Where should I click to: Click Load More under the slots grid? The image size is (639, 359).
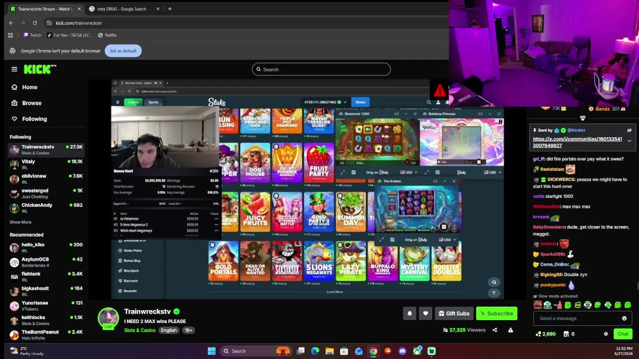click(x=335, y=292)
